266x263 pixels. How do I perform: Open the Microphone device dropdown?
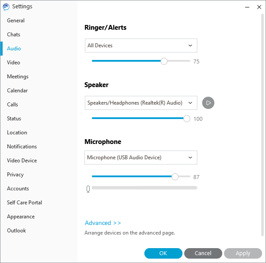[x=140, y=158]
